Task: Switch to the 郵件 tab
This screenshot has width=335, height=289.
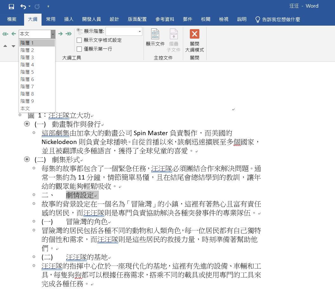Action: [x=188, y=19]
